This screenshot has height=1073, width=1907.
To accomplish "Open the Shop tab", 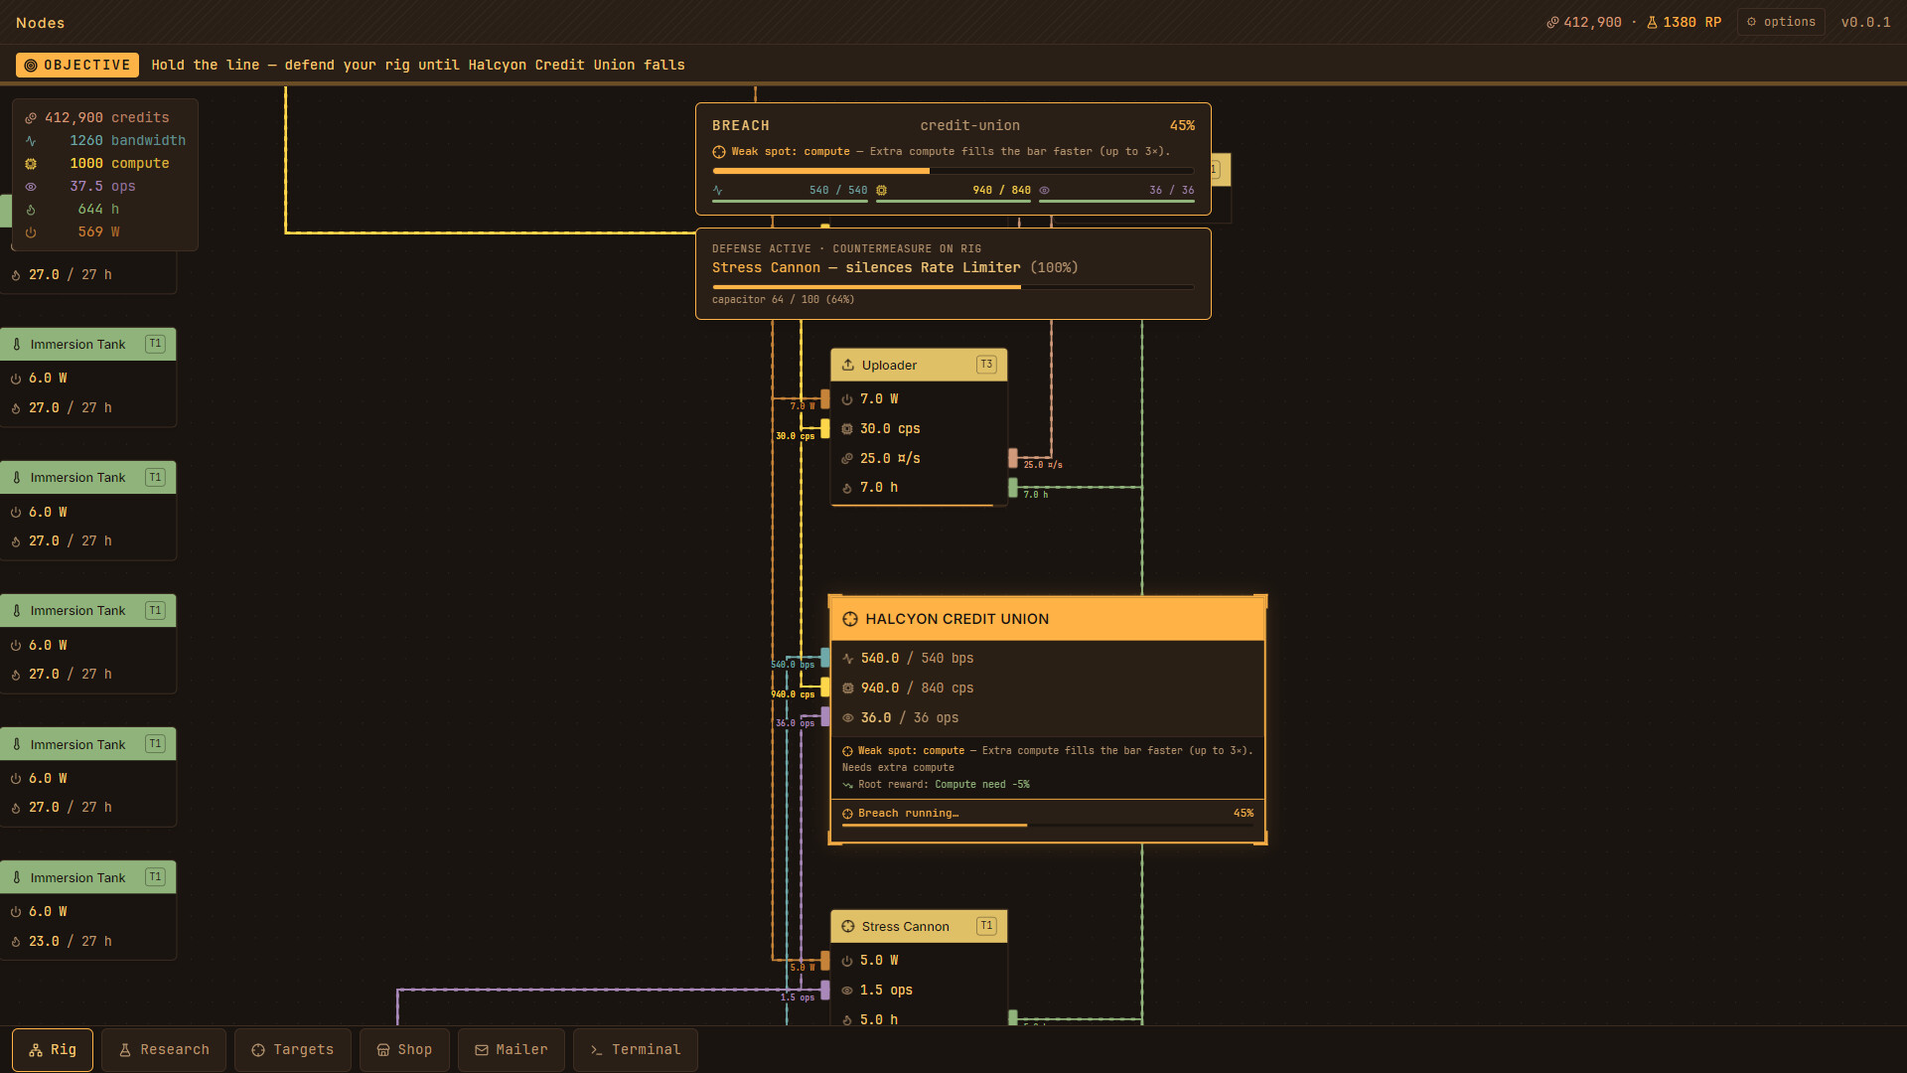I will (x=404, y=1050).
